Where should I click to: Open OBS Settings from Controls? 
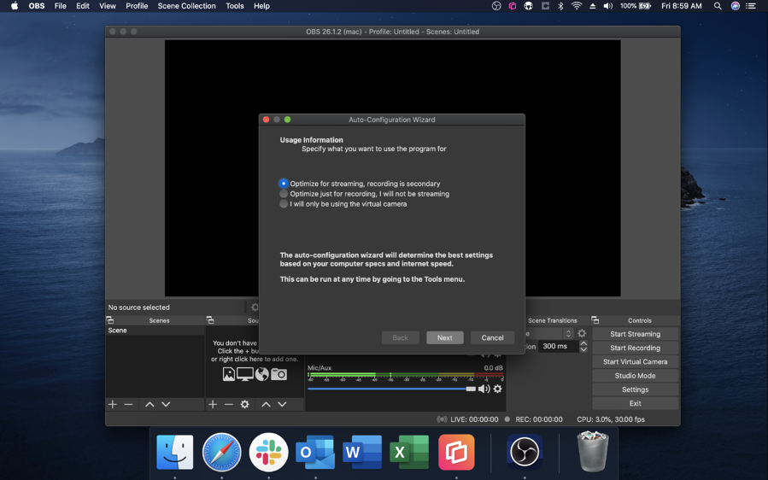[635, 389]
